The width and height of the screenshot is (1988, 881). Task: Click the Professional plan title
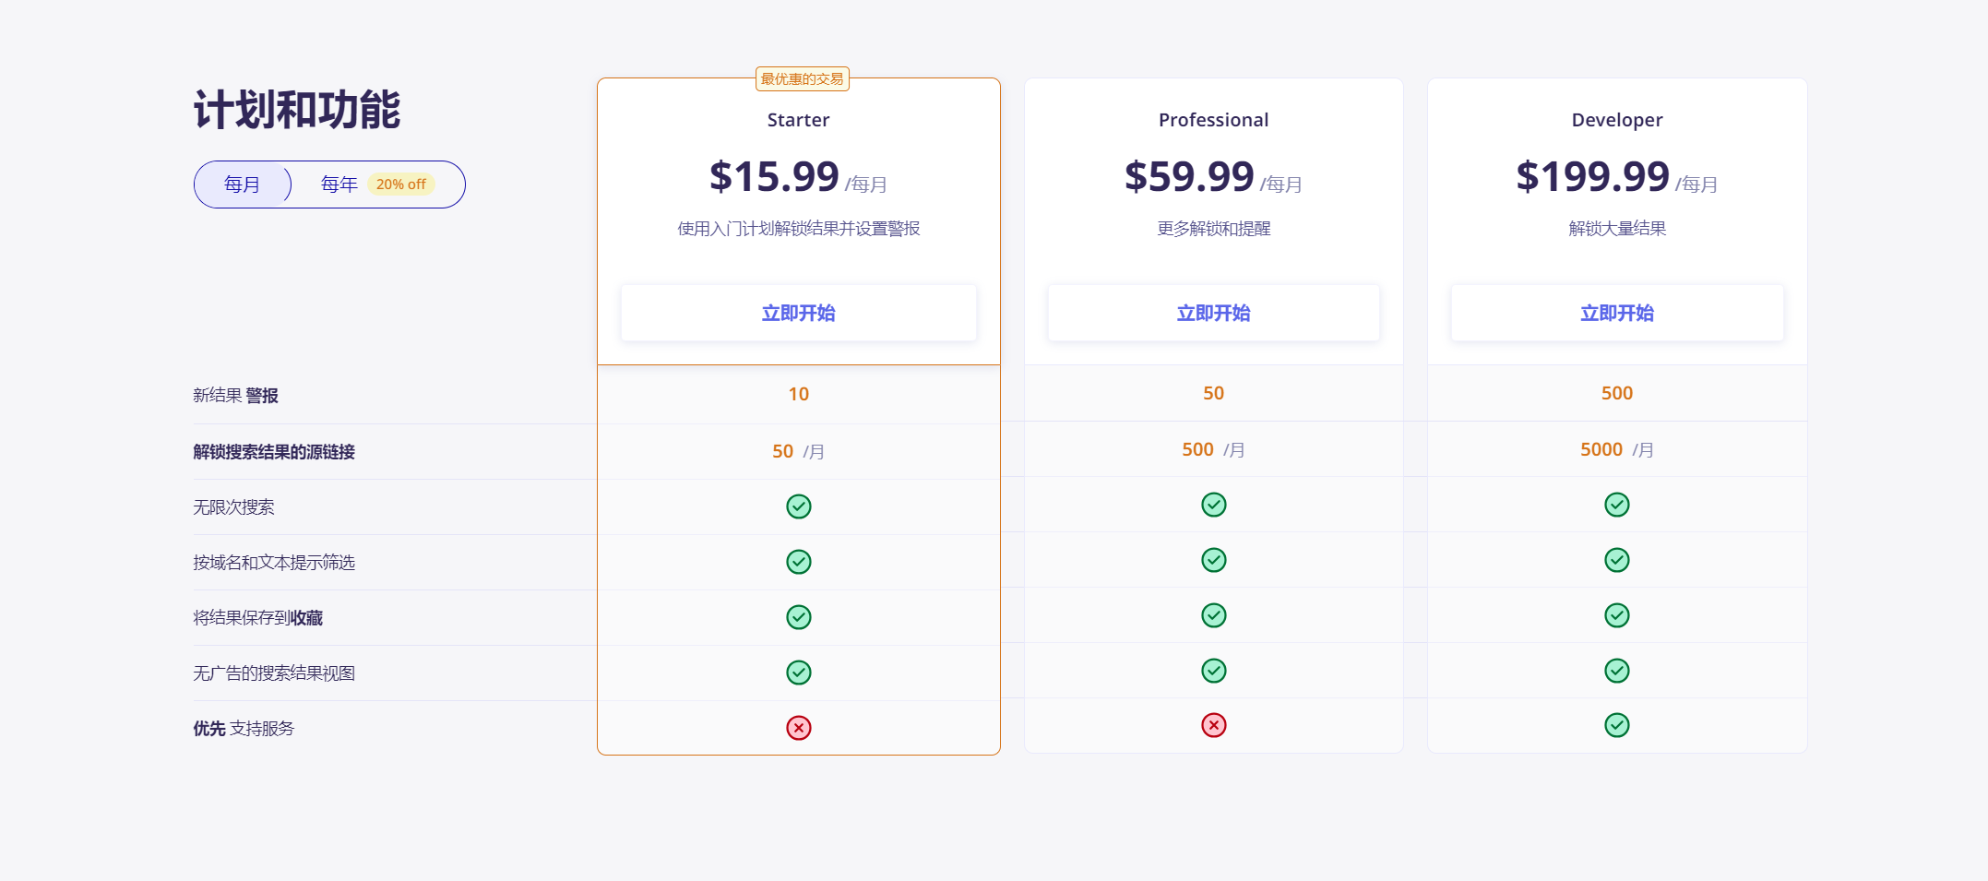coord(1213,120)
